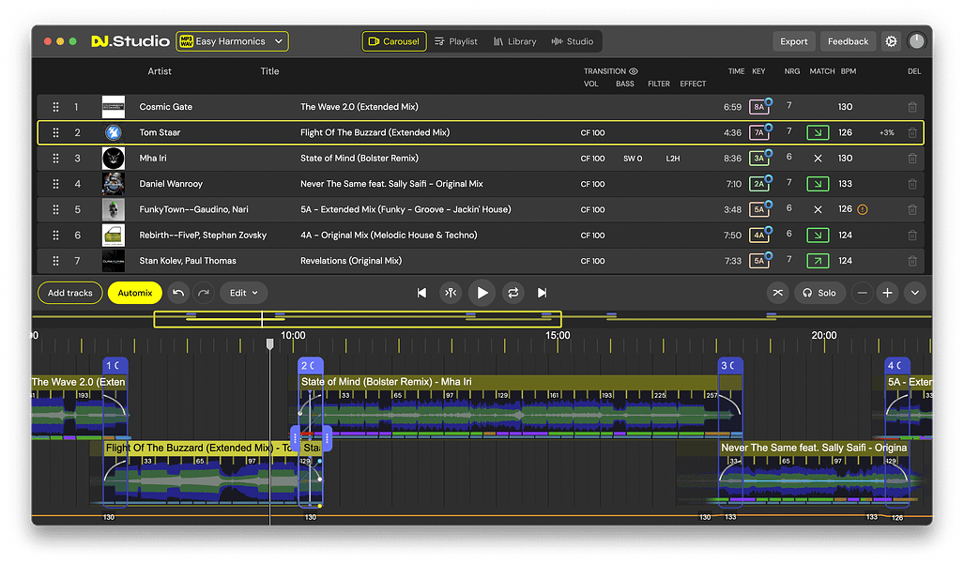Open the Easy Harmonics project dropdown
964x563 pixels.
232,41
